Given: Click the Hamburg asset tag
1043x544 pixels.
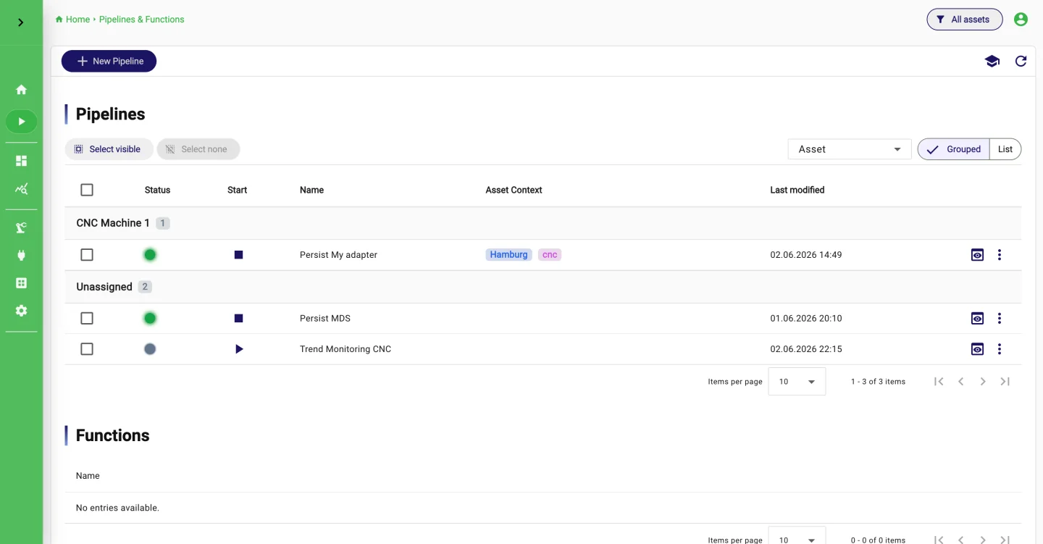Looking at the screenshot, I should 508,255.
